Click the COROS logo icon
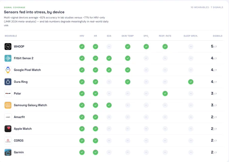Viewport: 229px width, 162px height. [x=8, y=141]
